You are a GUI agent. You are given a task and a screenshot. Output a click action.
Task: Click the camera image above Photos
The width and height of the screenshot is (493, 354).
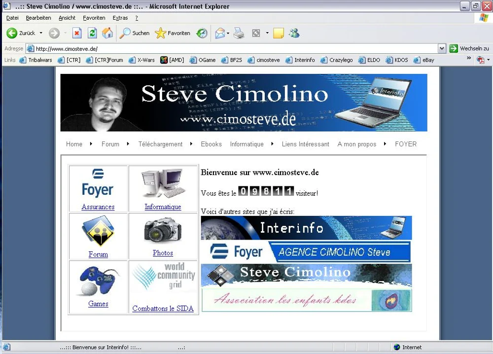[x=163, y=230]
